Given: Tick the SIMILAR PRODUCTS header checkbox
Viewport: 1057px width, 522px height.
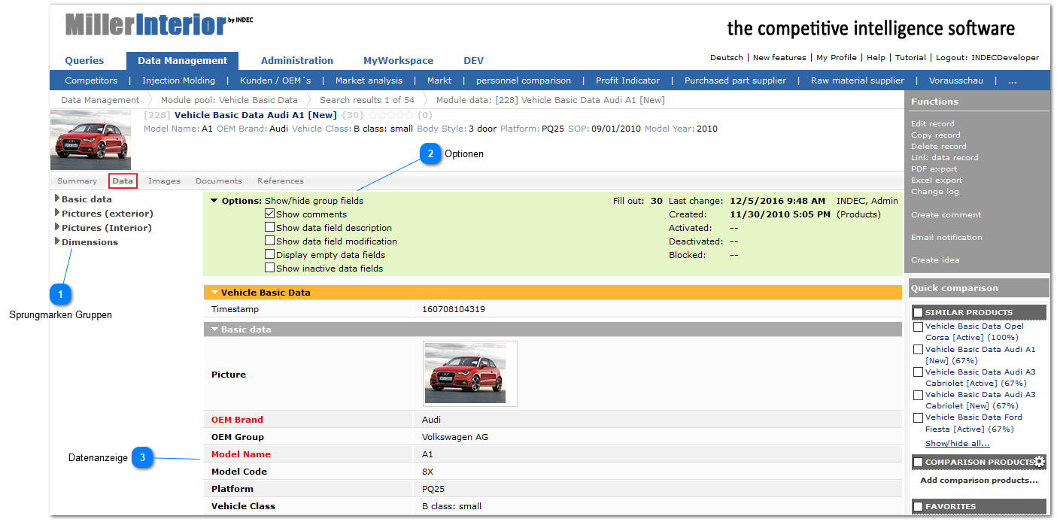Looking at the screenshot, I should (x=918, y=312).
